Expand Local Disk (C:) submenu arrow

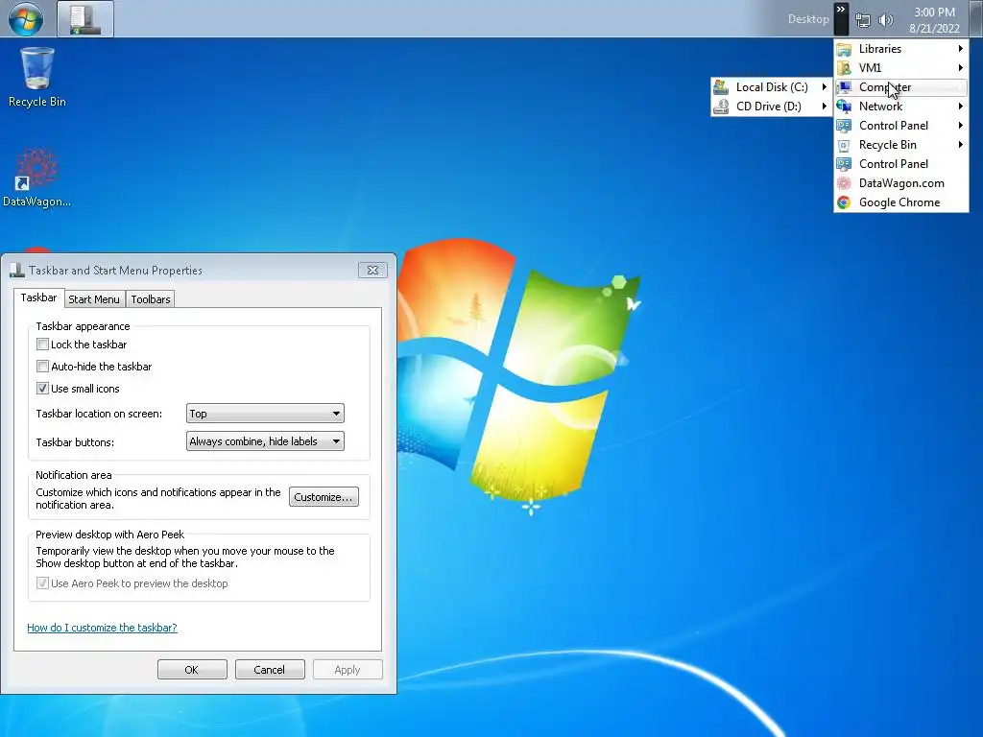[825, 87]
